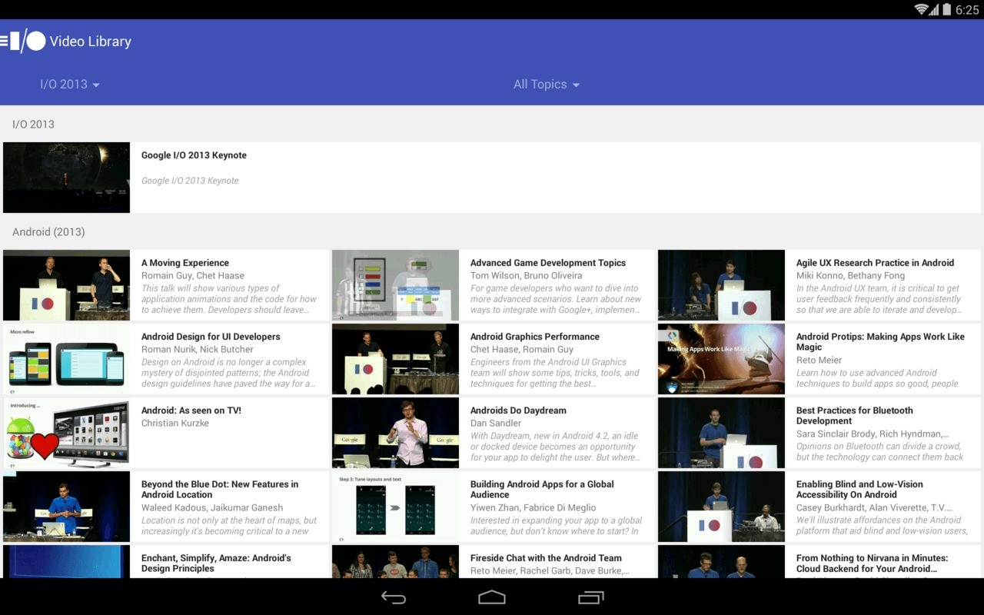The width and height of the screenshot is (984, 615).
Task: Select the A Moving Experience thumbnail
Action: (x=66, y=285)
